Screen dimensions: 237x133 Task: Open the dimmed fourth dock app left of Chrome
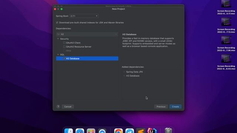(x=102, y=130)
